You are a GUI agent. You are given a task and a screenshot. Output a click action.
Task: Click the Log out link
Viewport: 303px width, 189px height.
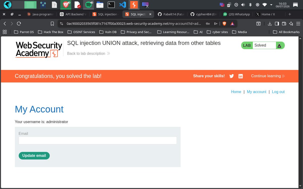pyautogui.click(x=278, y=92)
